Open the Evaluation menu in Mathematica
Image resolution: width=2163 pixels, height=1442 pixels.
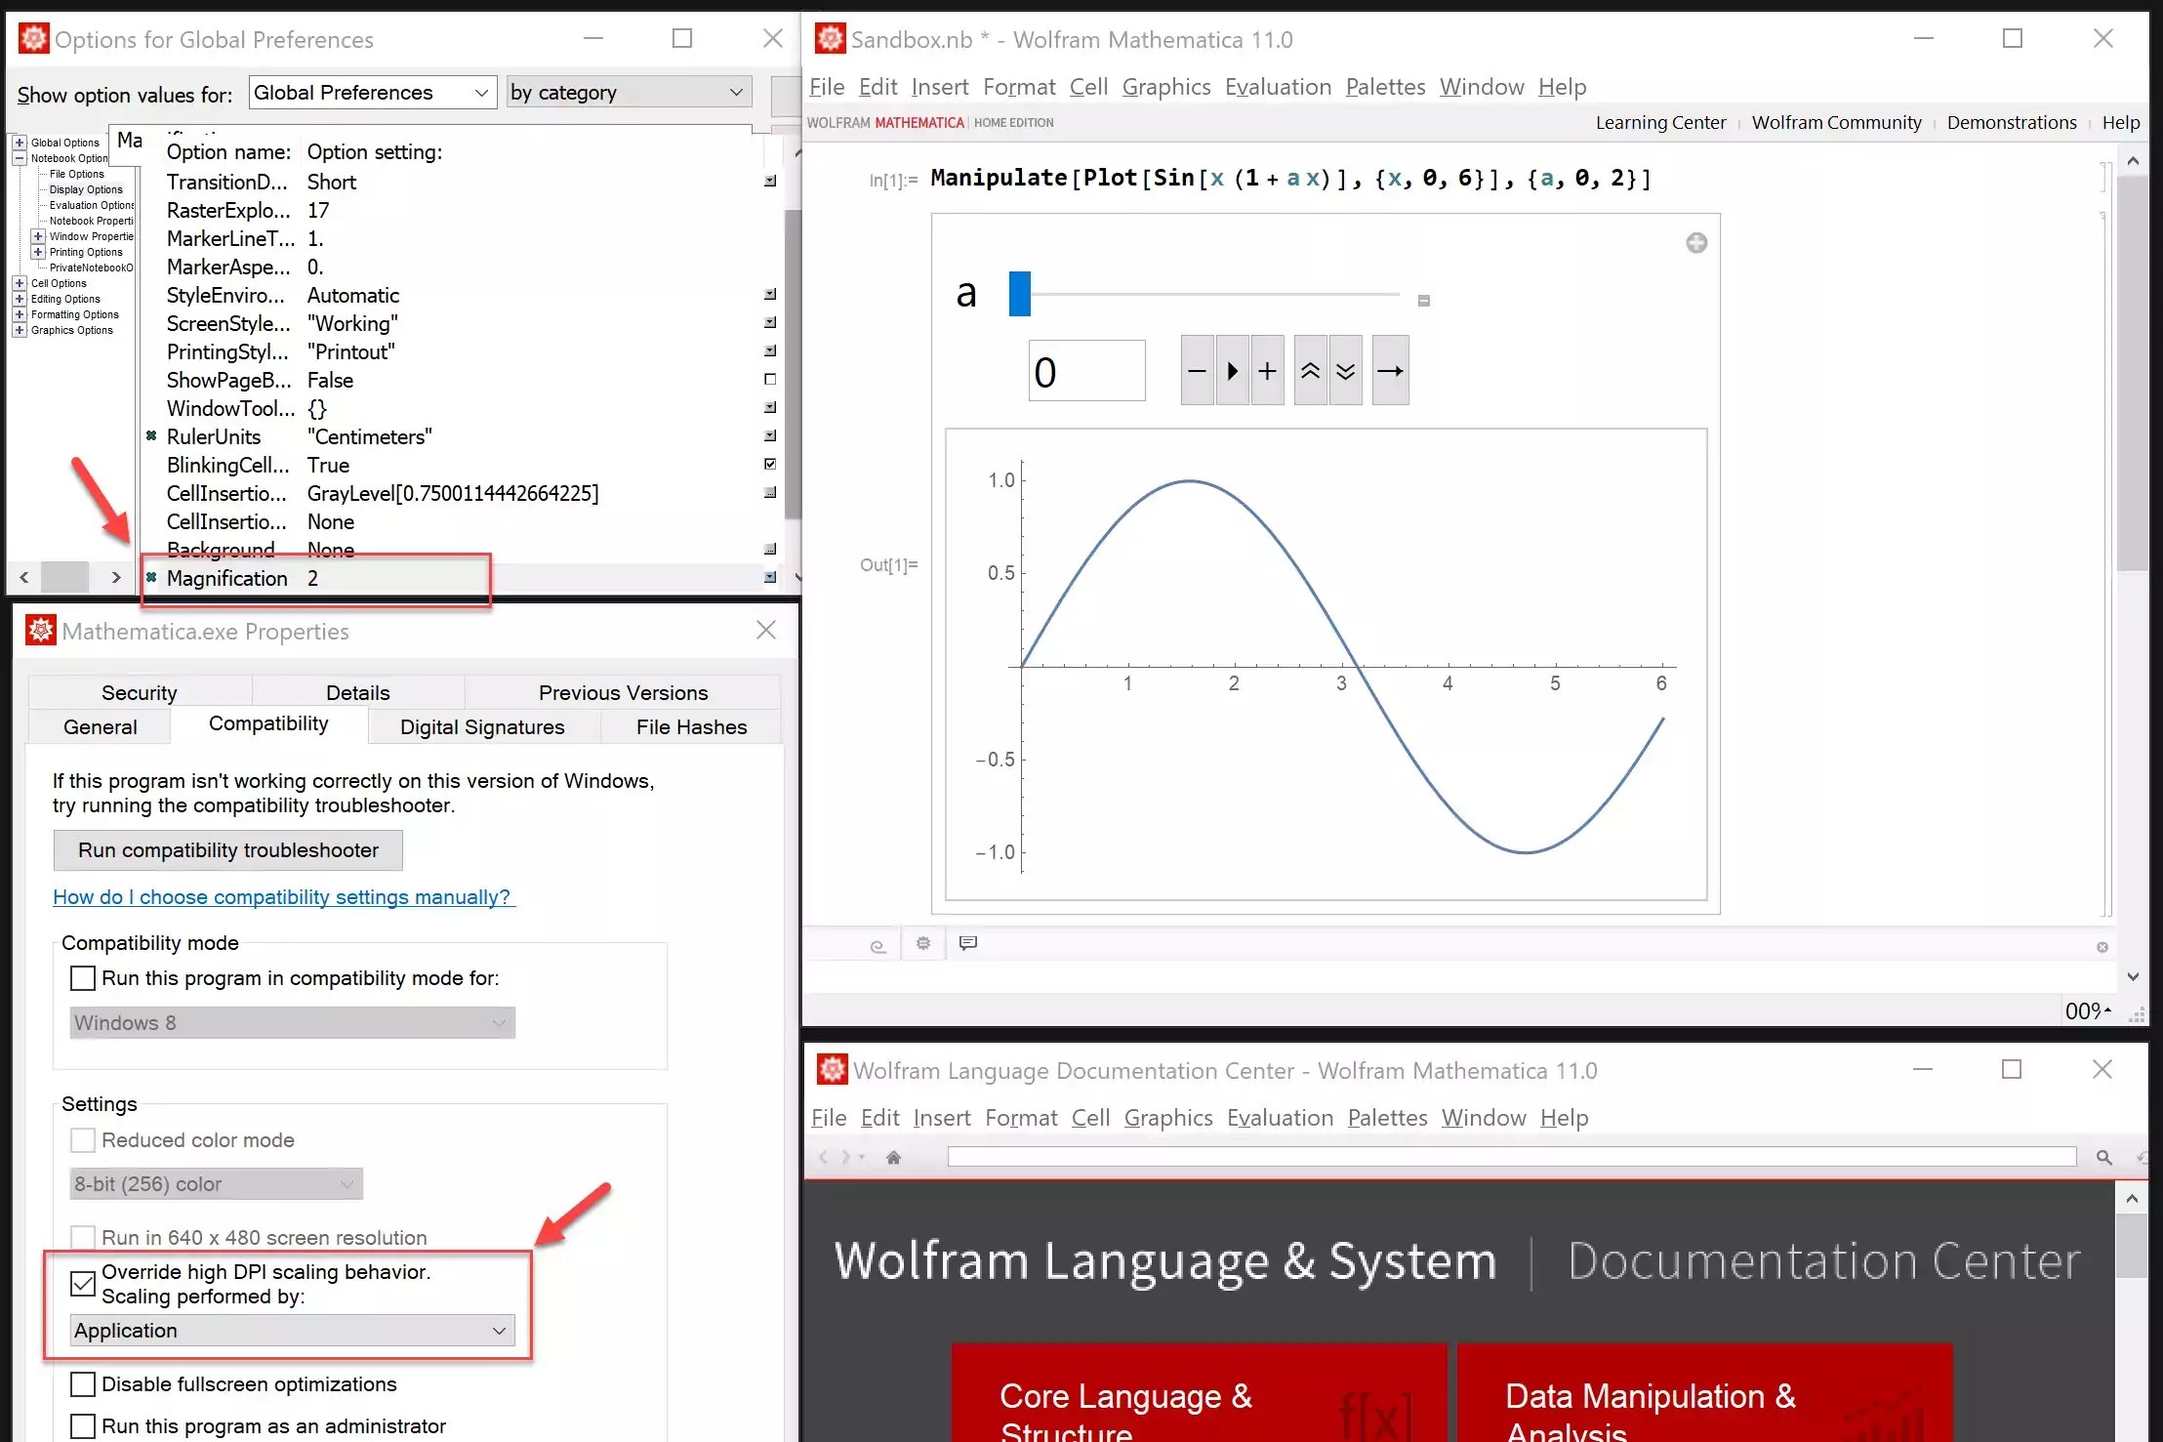(x=1278, y=87)
